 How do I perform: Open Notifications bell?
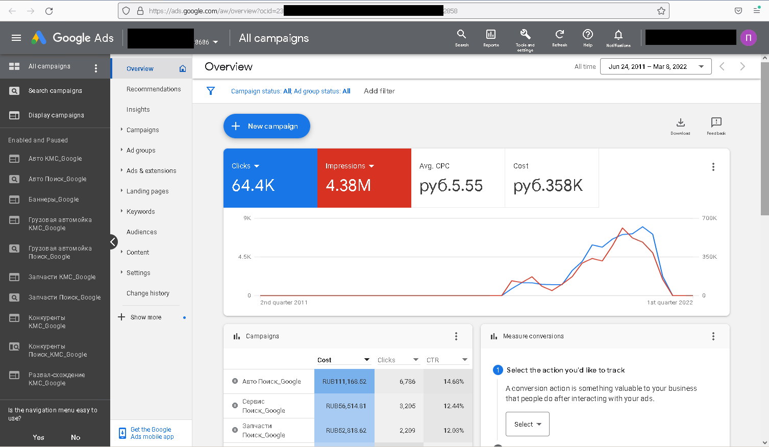pos(618,38)
